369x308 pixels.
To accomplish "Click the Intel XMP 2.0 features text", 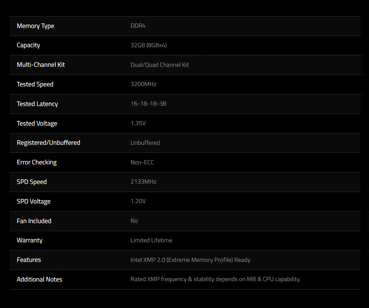I will point(190,260).
